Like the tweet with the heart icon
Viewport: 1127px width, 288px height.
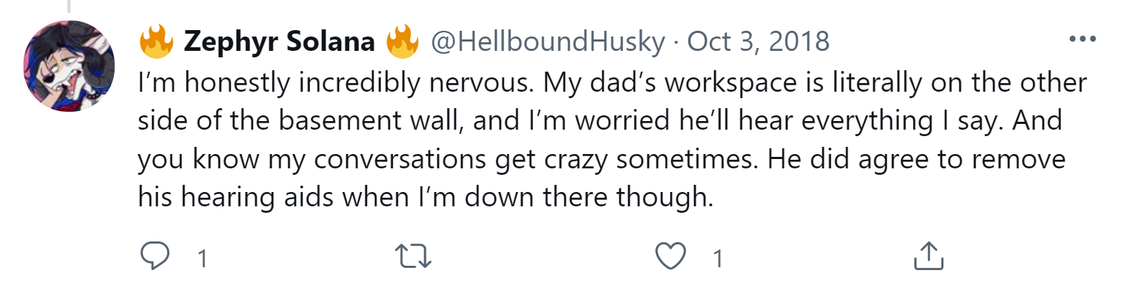point(671,256)
